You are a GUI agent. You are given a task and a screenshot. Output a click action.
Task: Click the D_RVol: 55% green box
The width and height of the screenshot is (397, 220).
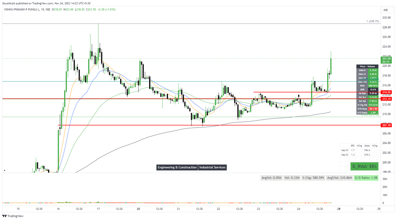click(x=364, y=166)
